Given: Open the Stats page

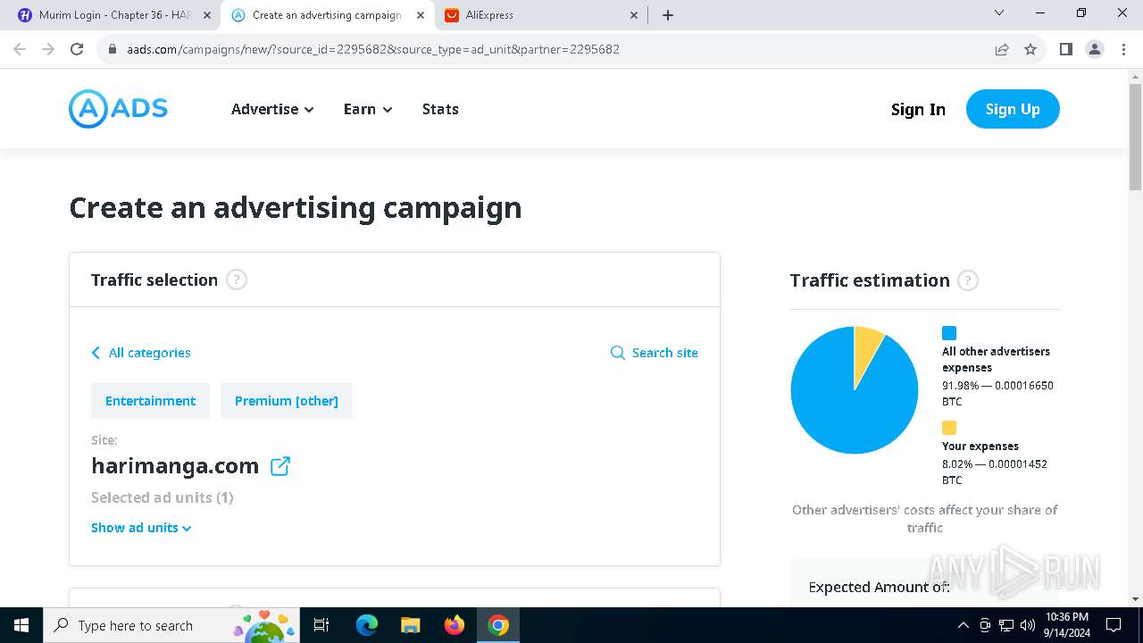Looking at the screenshot, I should pos(440,109).
